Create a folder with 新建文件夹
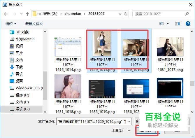 click(x=34, y=24)
